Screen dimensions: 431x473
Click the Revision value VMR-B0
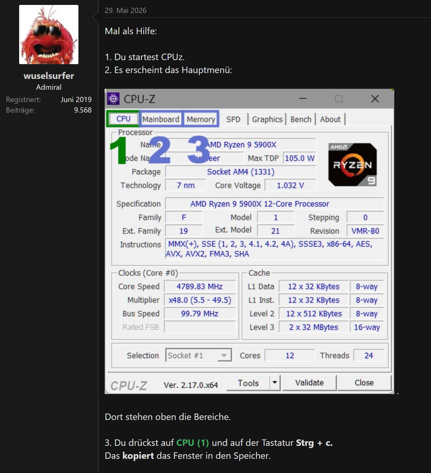coord(365,231)
